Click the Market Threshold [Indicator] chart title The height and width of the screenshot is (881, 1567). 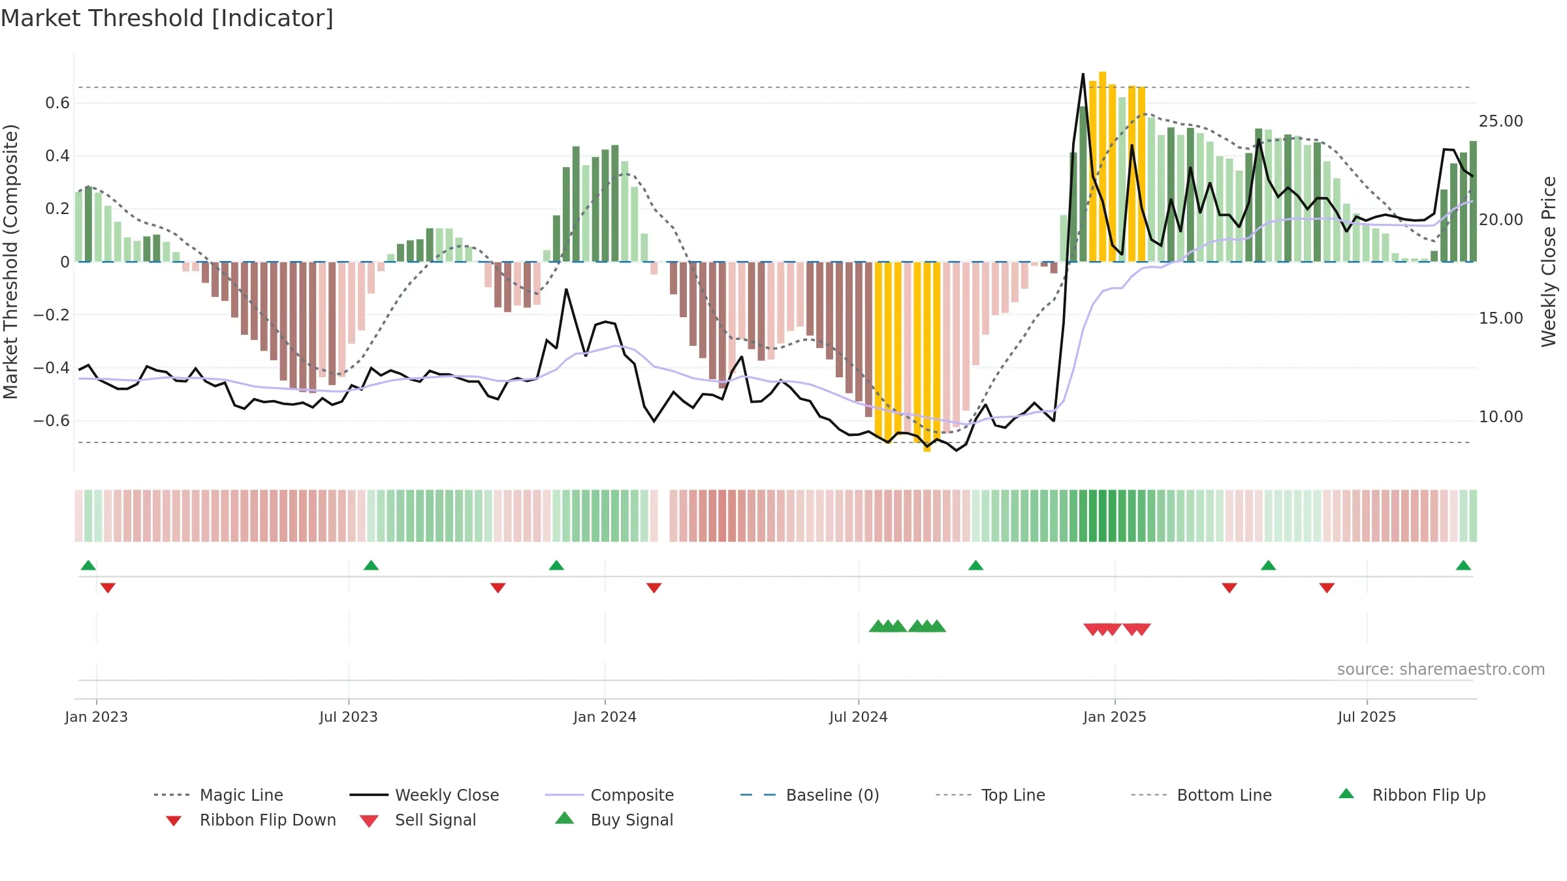coord(167,18)
